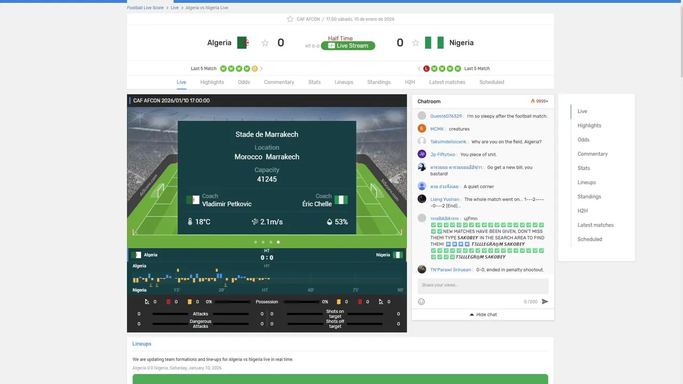Image resolution: width=683 pixels, height=384 pixels.
Task: Open TN'Parawi Sriruean avatar
Action: (422, 269)
